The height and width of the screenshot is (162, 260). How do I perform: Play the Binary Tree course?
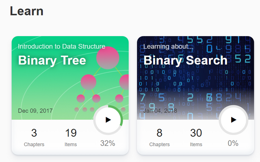[x=108, y=120]
